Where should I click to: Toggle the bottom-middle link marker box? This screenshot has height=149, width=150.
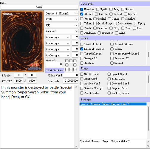point(71,69)
